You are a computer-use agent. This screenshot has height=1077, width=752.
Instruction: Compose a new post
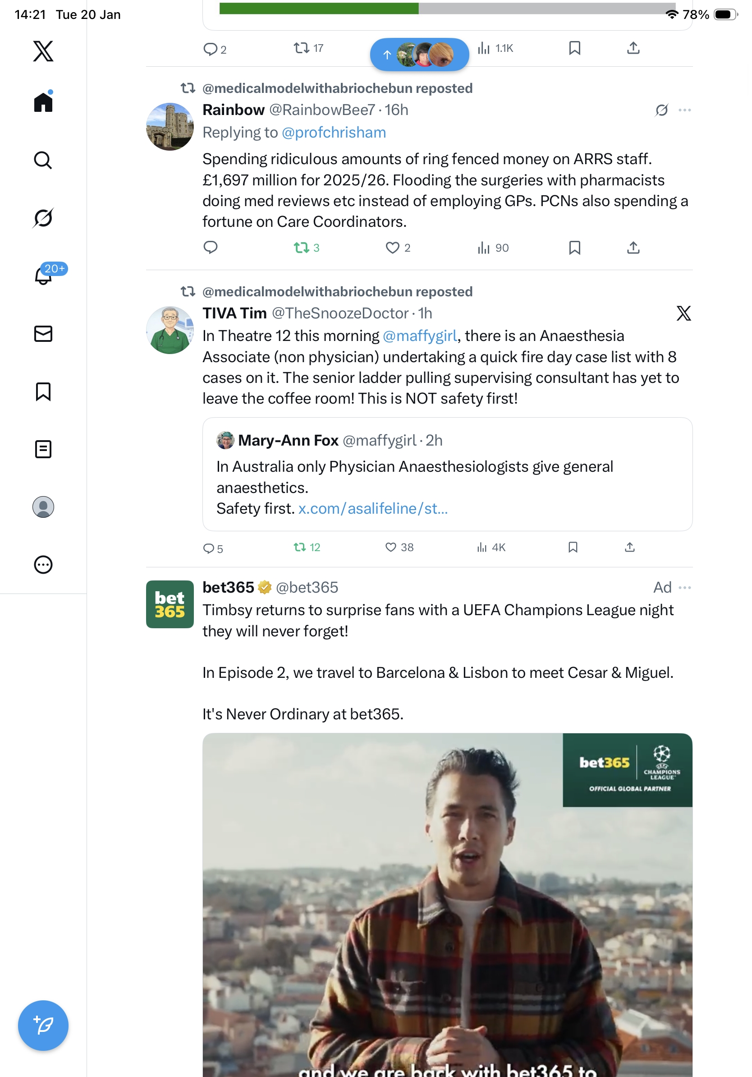pyautogui.click(x=43, y=1025)
